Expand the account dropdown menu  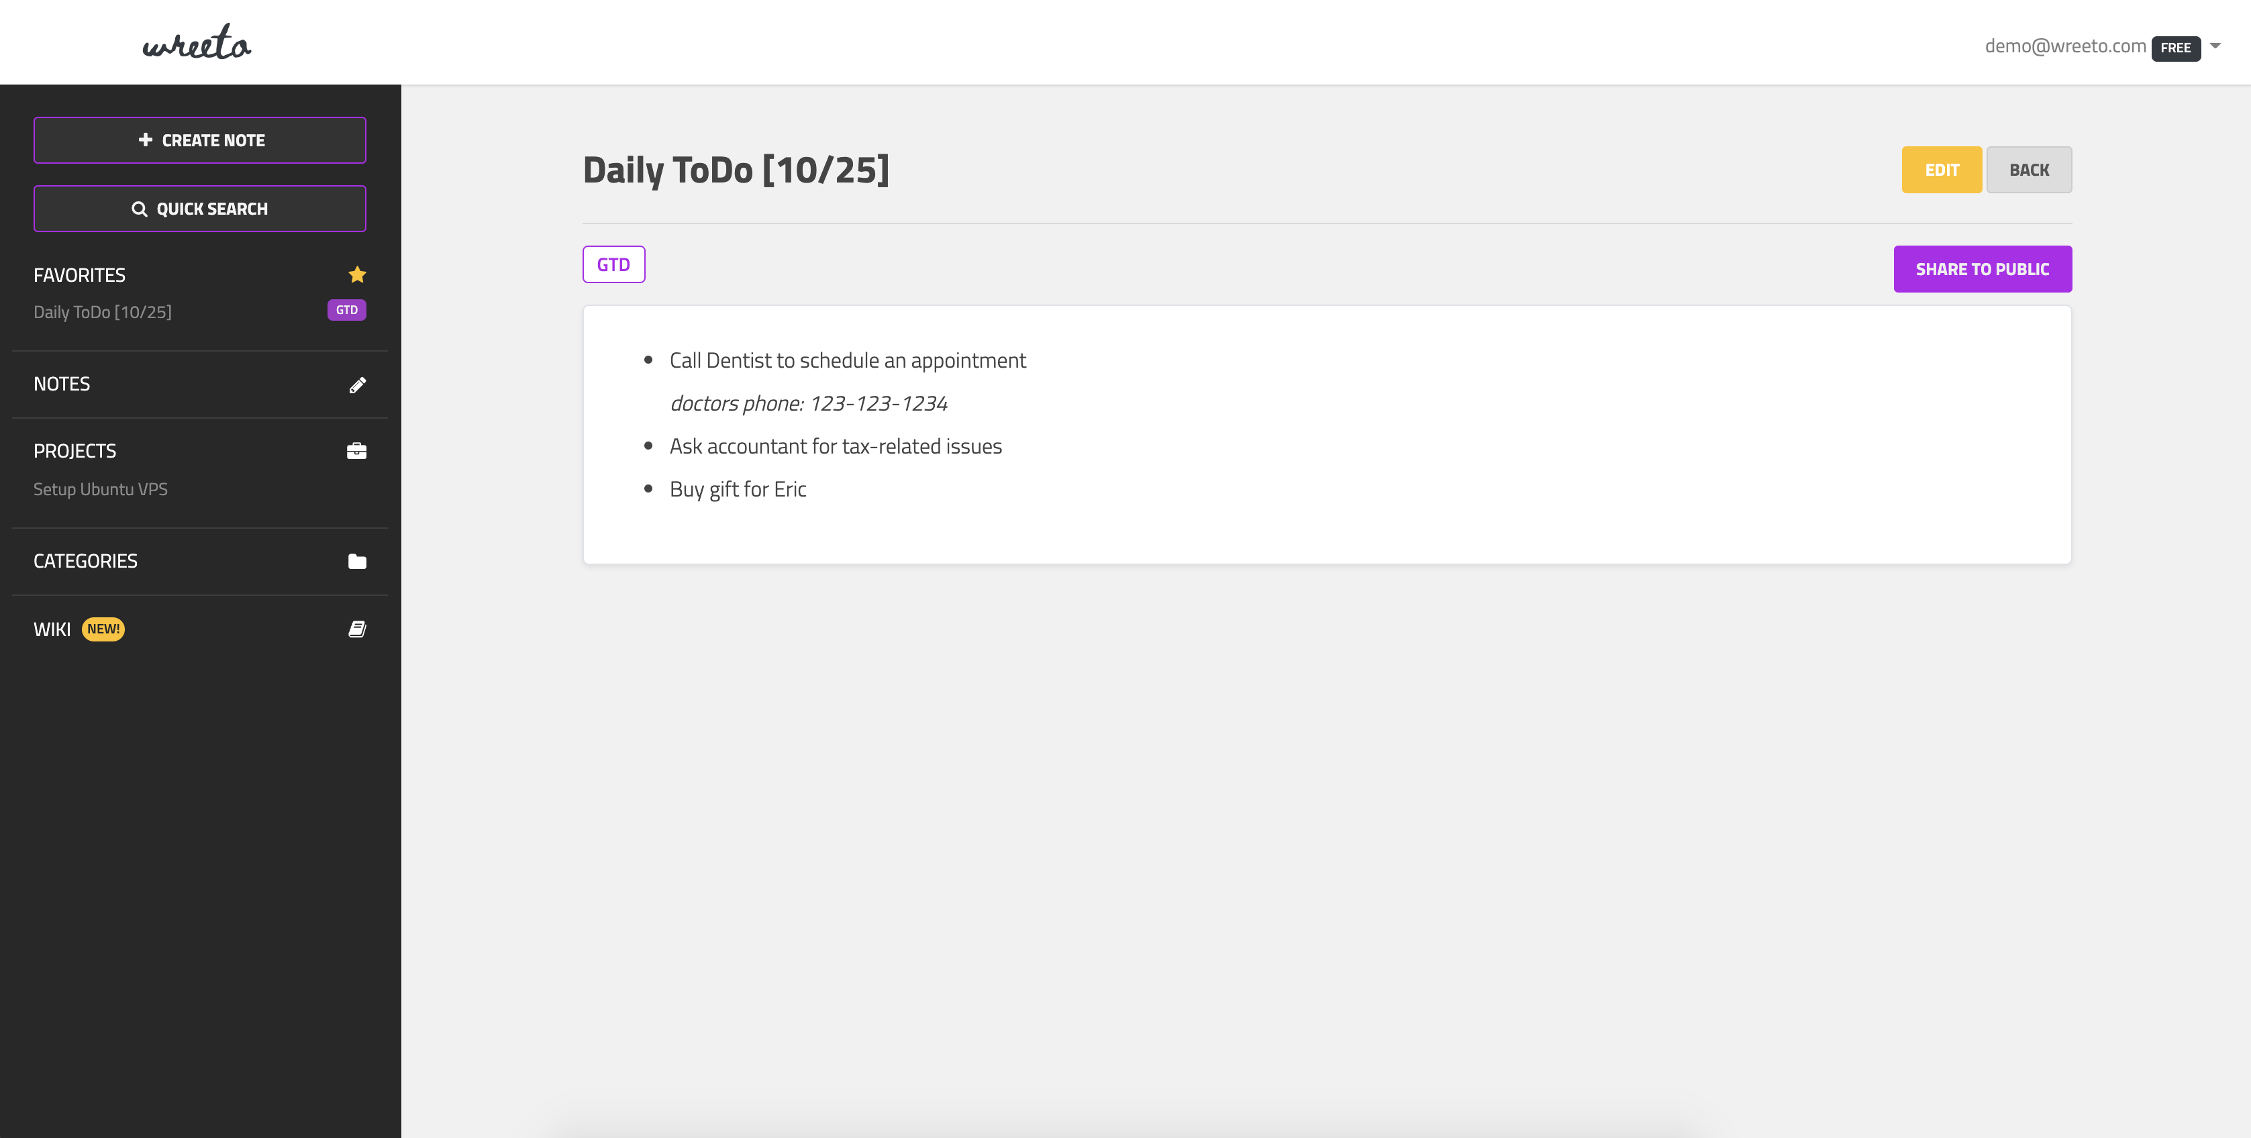click(x=2221, y=45)
